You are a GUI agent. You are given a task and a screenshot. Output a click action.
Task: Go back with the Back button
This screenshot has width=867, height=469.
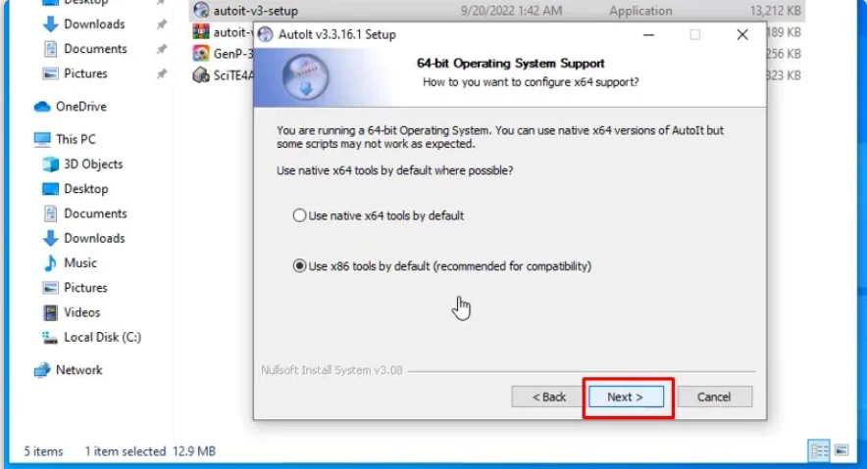coord(548,397)
